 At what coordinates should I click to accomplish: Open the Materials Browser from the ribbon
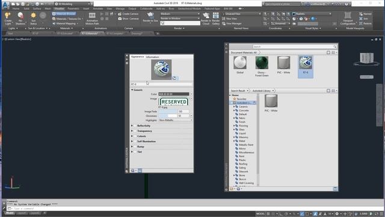coord(64,14)
